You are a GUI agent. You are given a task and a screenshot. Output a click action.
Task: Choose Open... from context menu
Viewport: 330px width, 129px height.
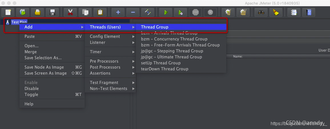[52, 46]
